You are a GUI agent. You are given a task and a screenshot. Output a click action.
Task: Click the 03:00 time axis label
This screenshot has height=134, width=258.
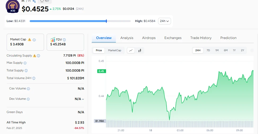pos(180,130)
